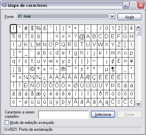Click the Arial font combo box field
The image size is (146, 135).
66,16
